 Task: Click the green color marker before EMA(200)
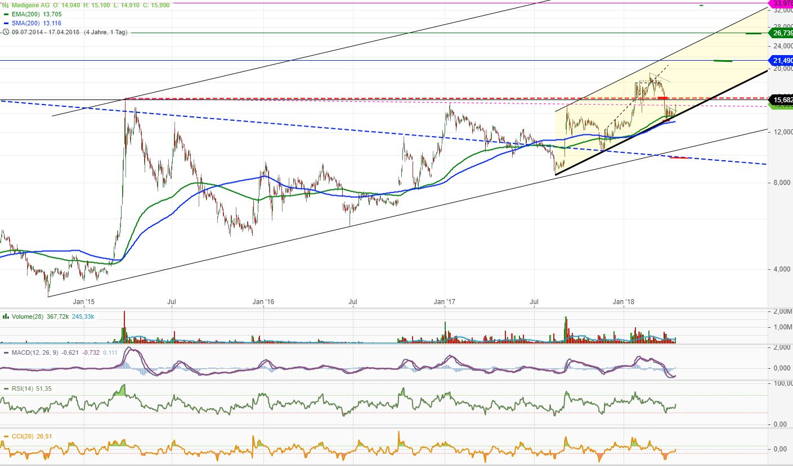point(5,14)
